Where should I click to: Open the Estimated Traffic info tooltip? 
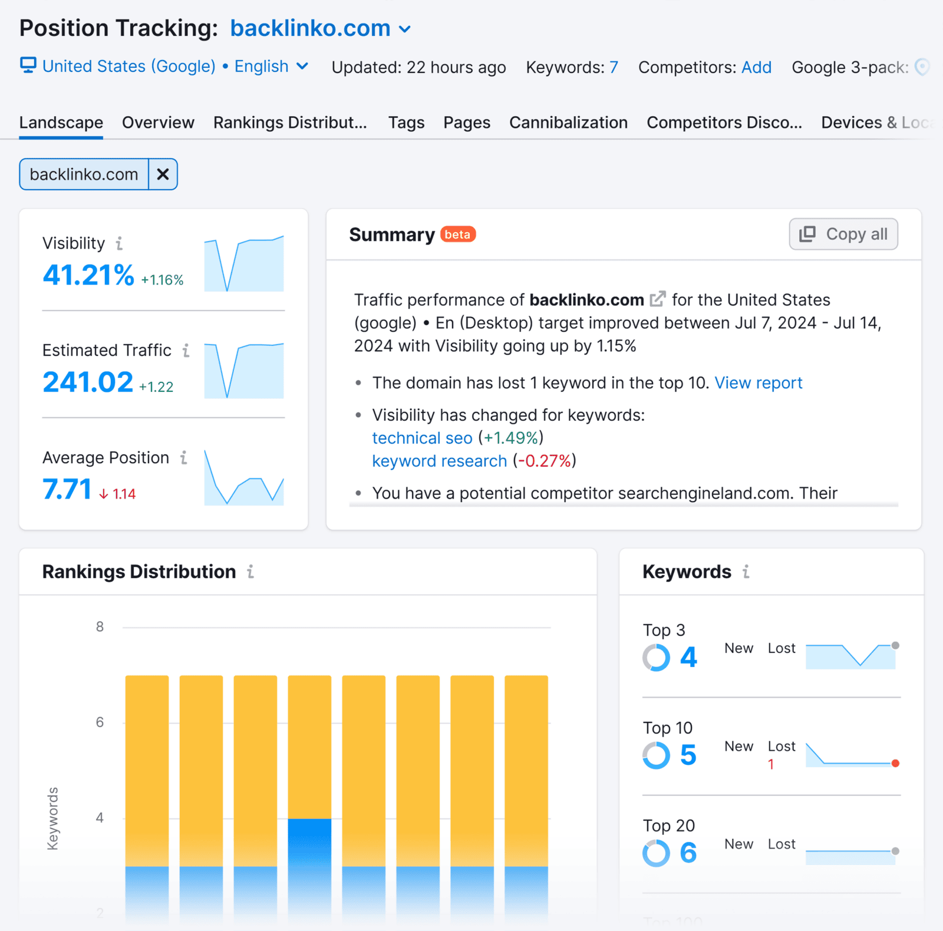tap(186, 350)
